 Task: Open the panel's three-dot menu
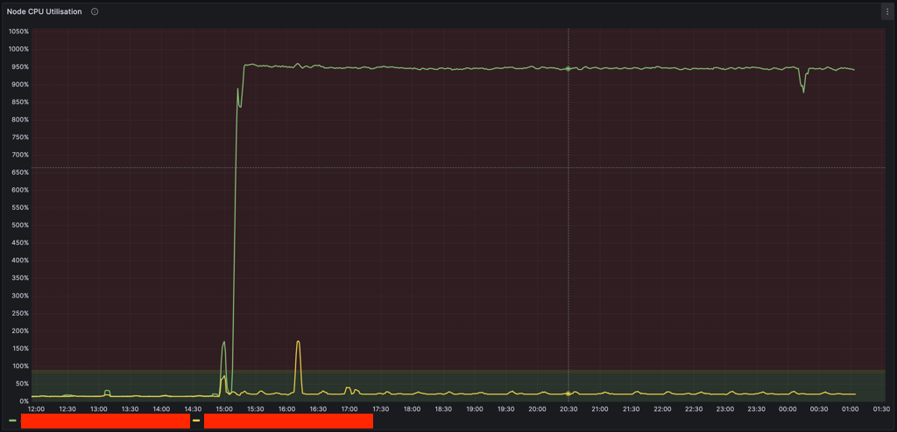tap(887, 11)
